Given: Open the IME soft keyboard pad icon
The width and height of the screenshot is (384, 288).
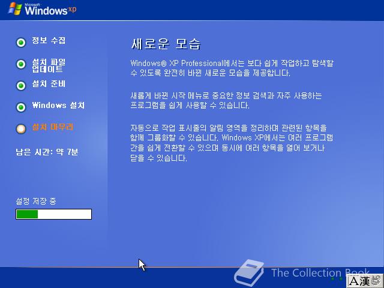Looking at the screenshot, I should tap(376, 281).
